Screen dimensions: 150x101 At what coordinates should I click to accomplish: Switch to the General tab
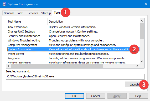click(9, 13)
